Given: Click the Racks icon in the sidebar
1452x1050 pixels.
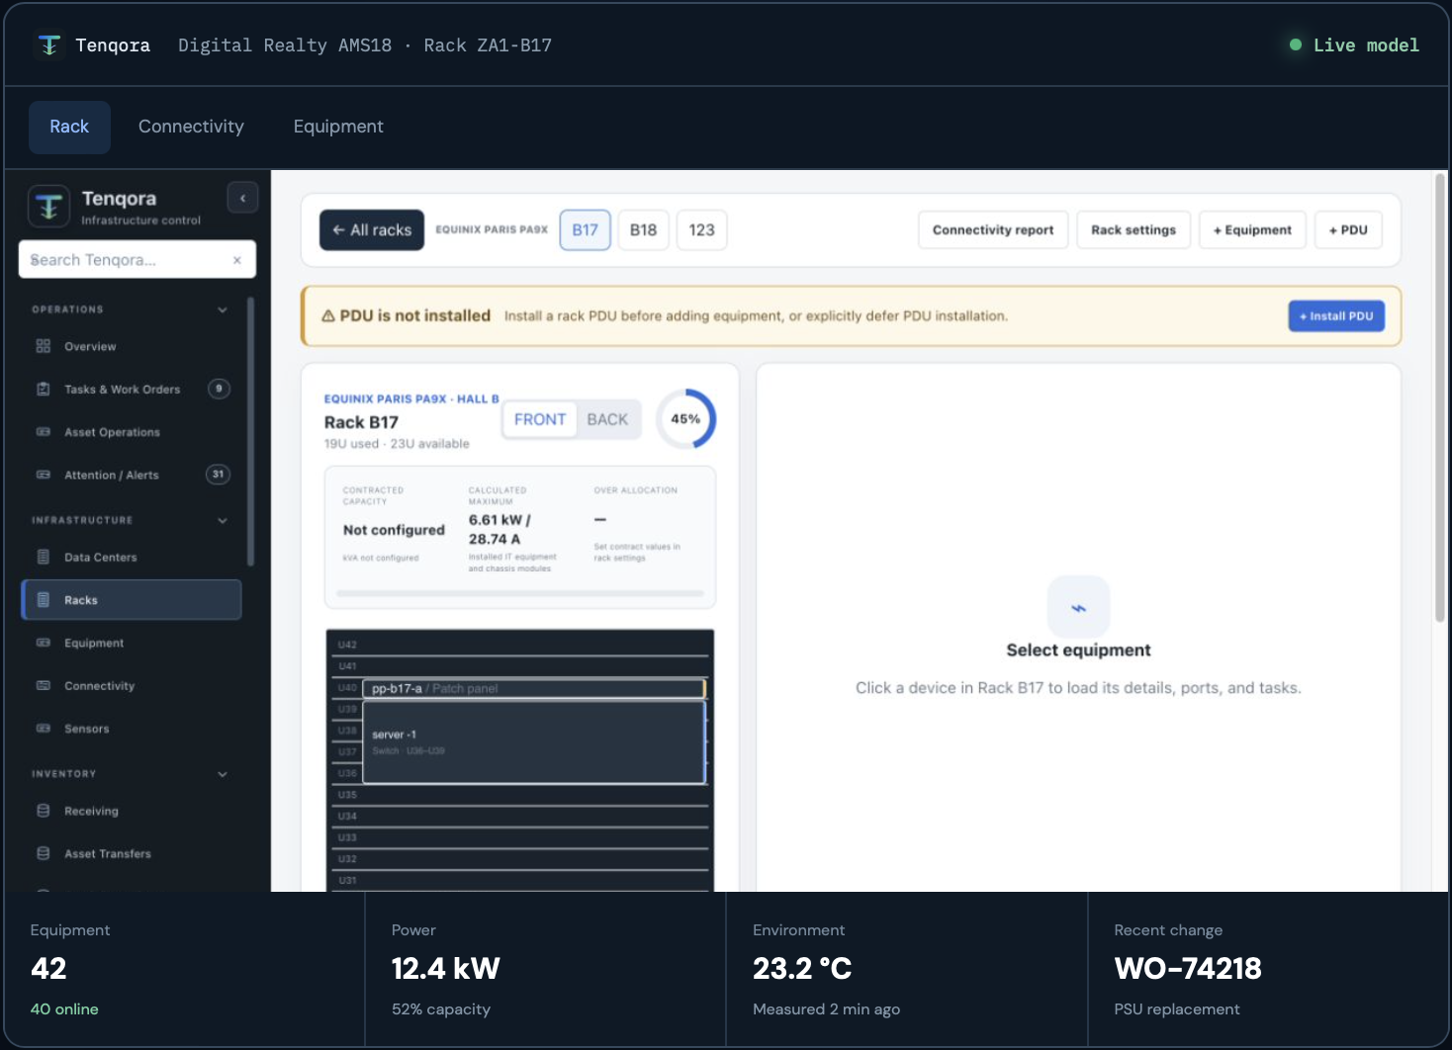Looking at the screenshot, I should point(44,600).
